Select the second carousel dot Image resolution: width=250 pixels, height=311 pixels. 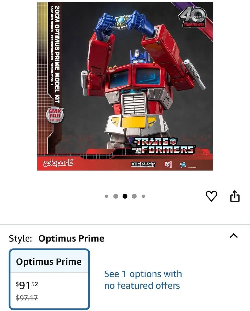tap(116, 196)
